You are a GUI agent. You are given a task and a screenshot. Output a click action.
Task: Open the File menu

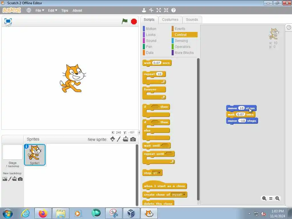40,11
